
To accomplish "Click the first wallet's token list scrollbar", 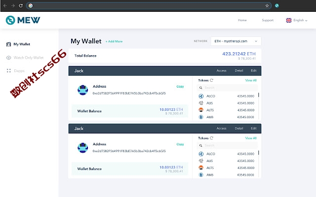I will pyautogui.click(x=259, y=95).
